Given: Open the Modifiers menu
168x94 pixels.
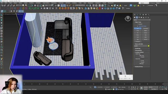Looking at the screenshot, I should (31, 3).
